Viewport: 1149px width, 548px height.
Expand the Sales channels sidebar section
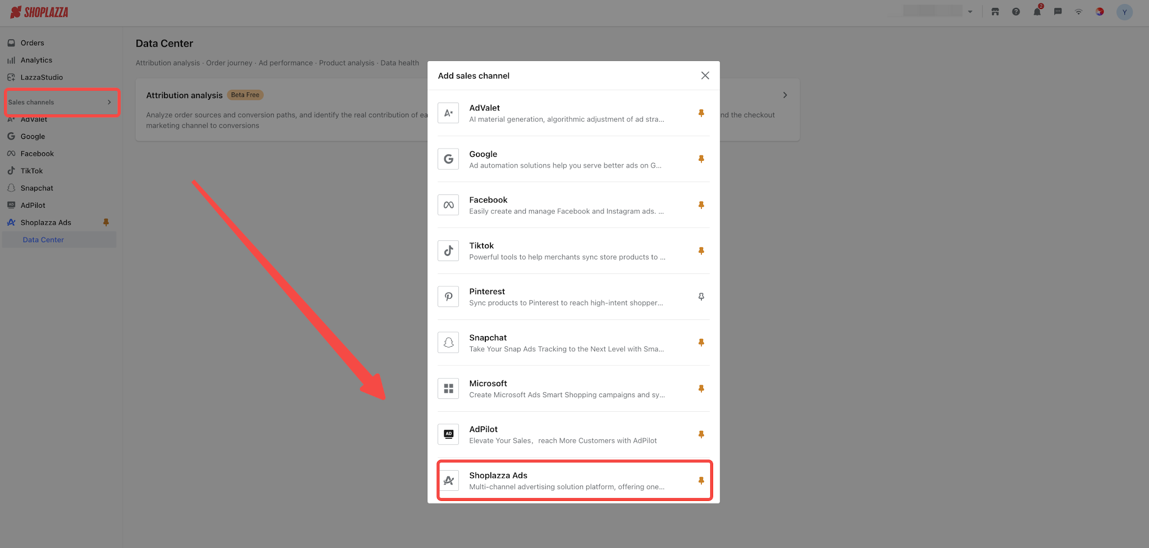62,102
